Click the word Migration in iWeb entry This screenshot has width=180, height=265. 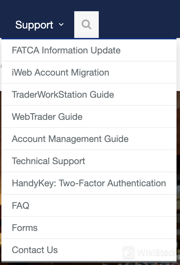click(90, 73)
